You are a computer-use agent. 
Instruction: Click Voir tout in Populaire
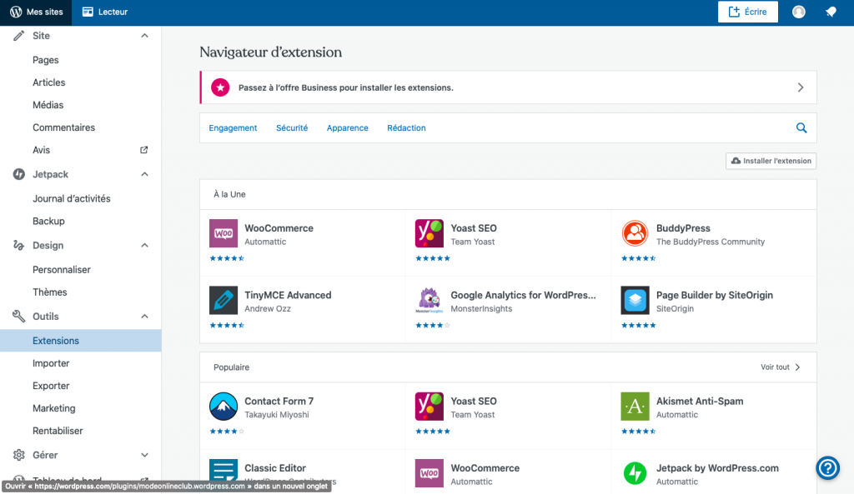click(x=780, y=367)
